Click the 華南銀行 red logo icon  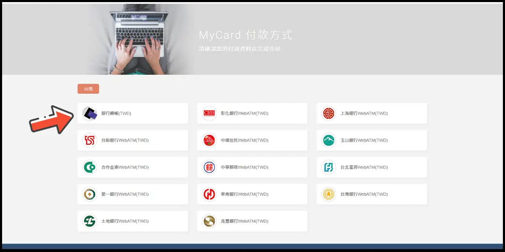click(x=209, y=194)
